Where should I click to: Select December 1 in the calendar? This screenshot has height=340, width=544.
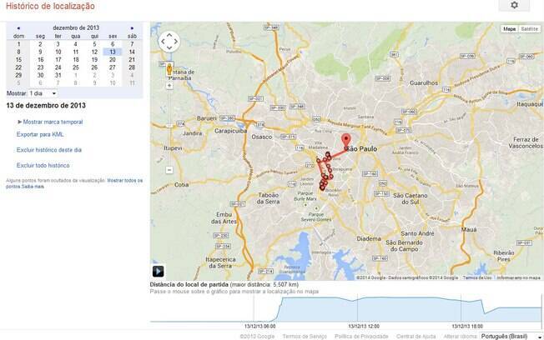18,44
